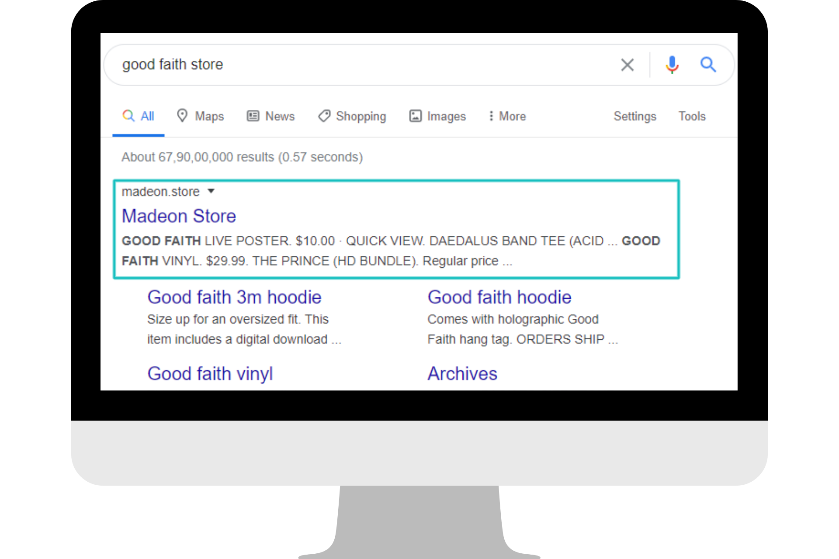Clear the search query with the X icon
This screenshot has height=559, width=839.
point(628,65)
